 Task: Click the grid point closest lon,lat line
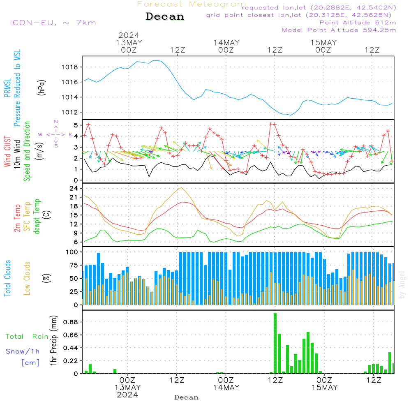click(299, 15)
